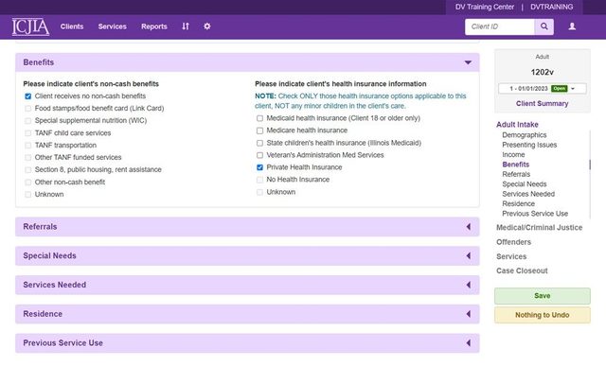Go to Residence in sidebar navigation

point(518,204)
